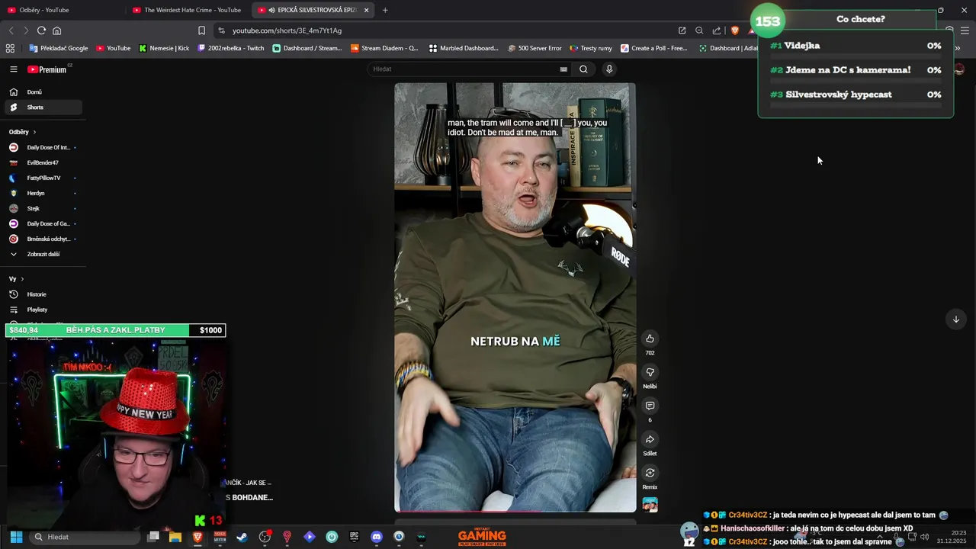This screenshot has width=976, height=549.
Task: Expand Zobrazit další subscriptions
Action: pyautogui.click(x=43, y=254)
